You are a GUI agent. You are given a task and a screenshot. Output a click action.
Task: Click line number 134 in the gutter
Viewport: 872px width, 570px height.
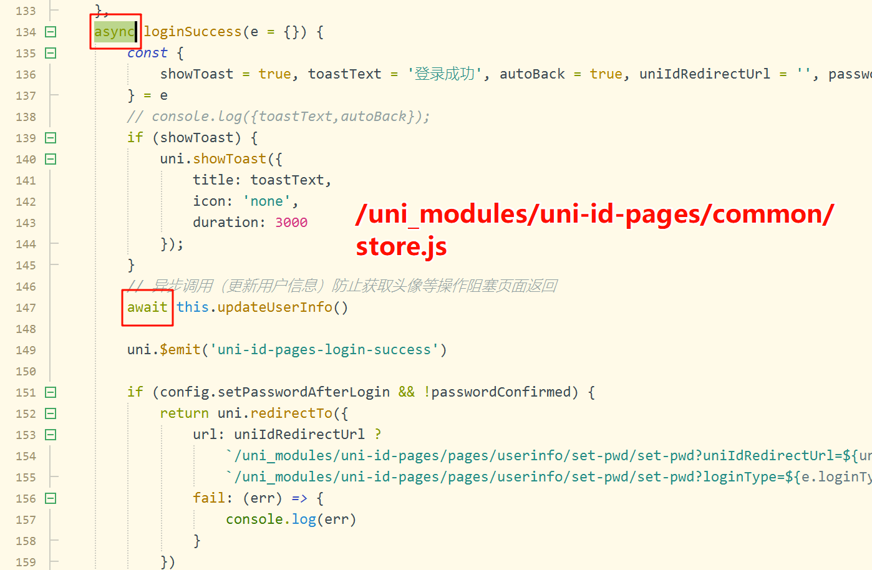tap(26, 32)
